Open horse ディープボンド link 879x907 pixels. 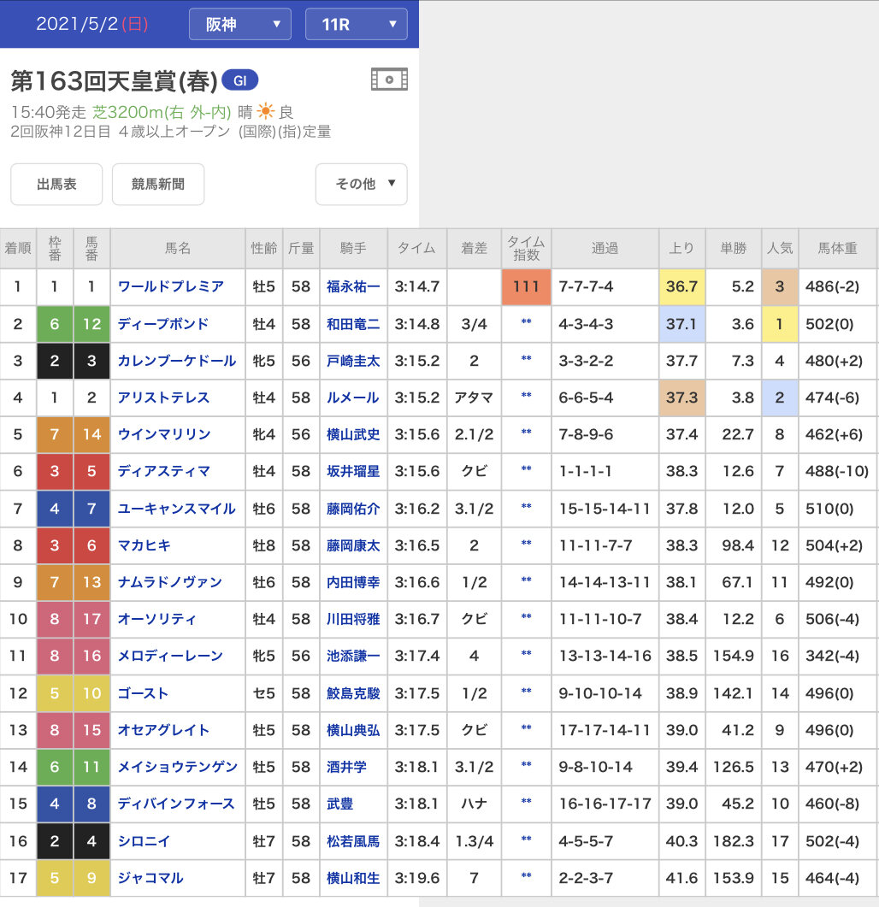[x=163, y=324]
